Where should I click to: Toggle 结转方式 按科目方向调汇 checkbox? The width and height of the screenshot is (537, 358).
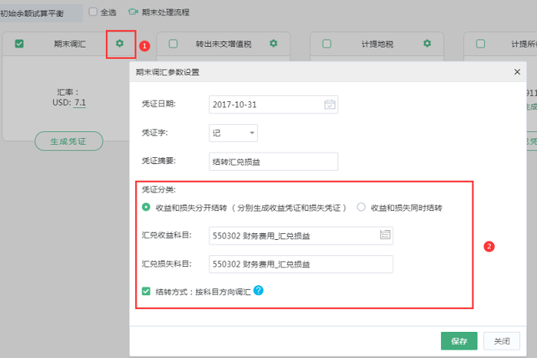(x=147, y=291)
